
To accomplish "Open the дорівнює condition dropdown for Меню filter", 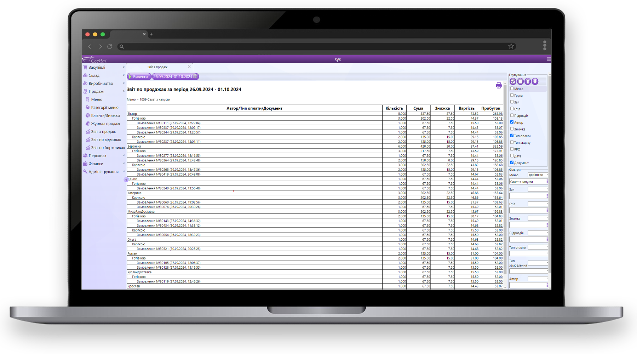I will point(537,175).
